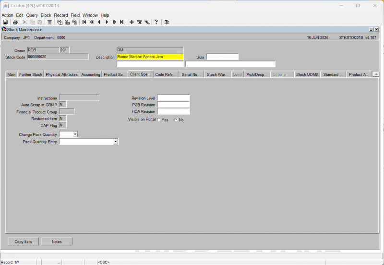
Task: Switch to the Serial Nu... tab
Action: (191, 74)
